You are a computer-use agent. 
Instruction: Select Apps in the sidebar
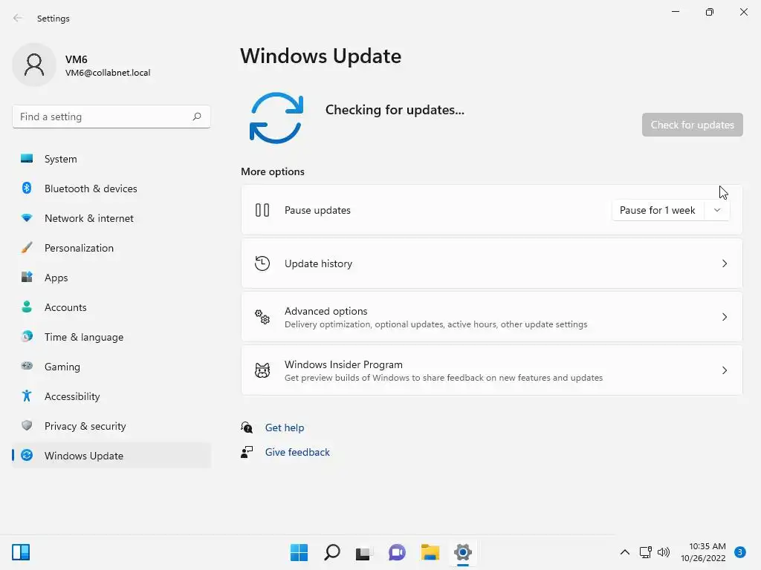point(111,278)
